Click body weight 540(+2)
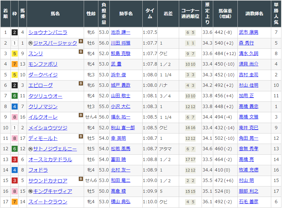Screen dimensions: 282x208 click(x=224, y=43)
